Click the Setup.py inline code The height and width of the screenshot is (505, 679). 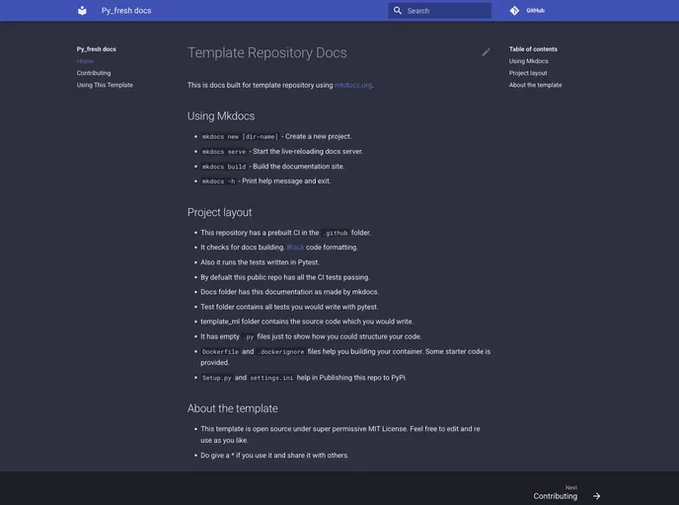pos(216,378)
